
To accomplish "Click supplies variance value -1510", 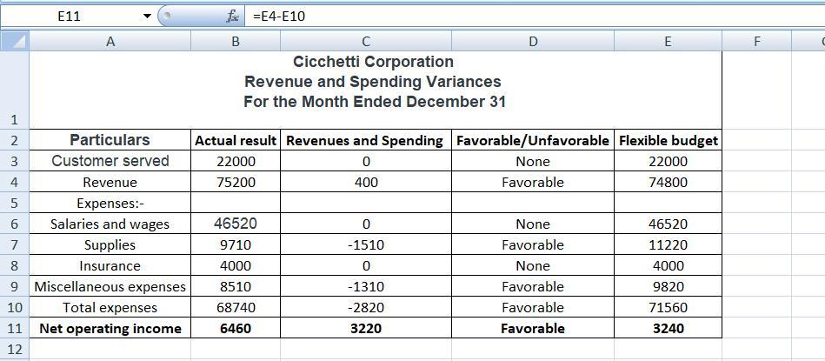I will [x=366, y=244].
